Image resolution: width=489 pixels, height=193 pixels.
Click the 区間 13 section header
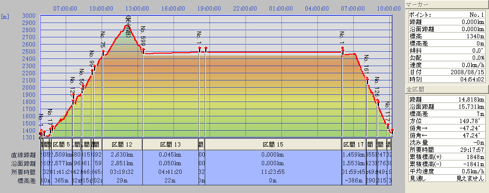tap(170, 144)
